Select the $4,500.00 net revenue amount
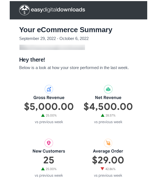The image size is (155, 190). click(108, 107)
